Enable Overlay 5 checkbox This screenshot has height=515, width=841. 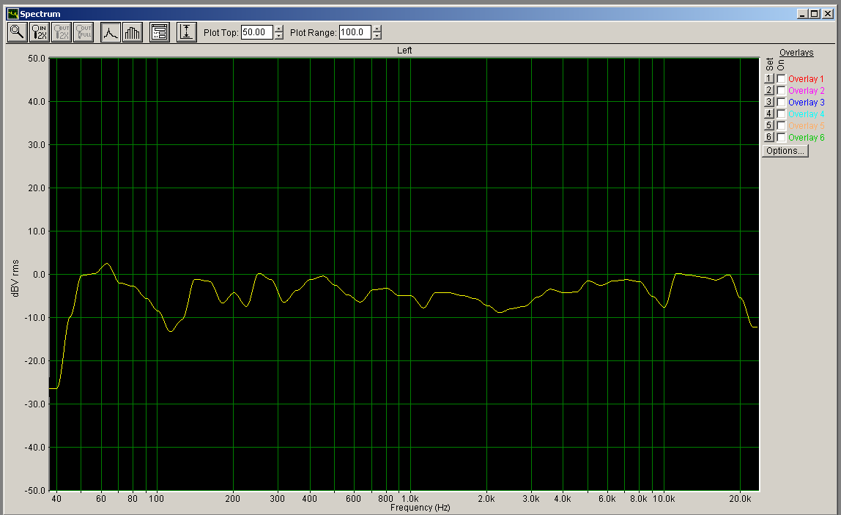click(781, 126)
